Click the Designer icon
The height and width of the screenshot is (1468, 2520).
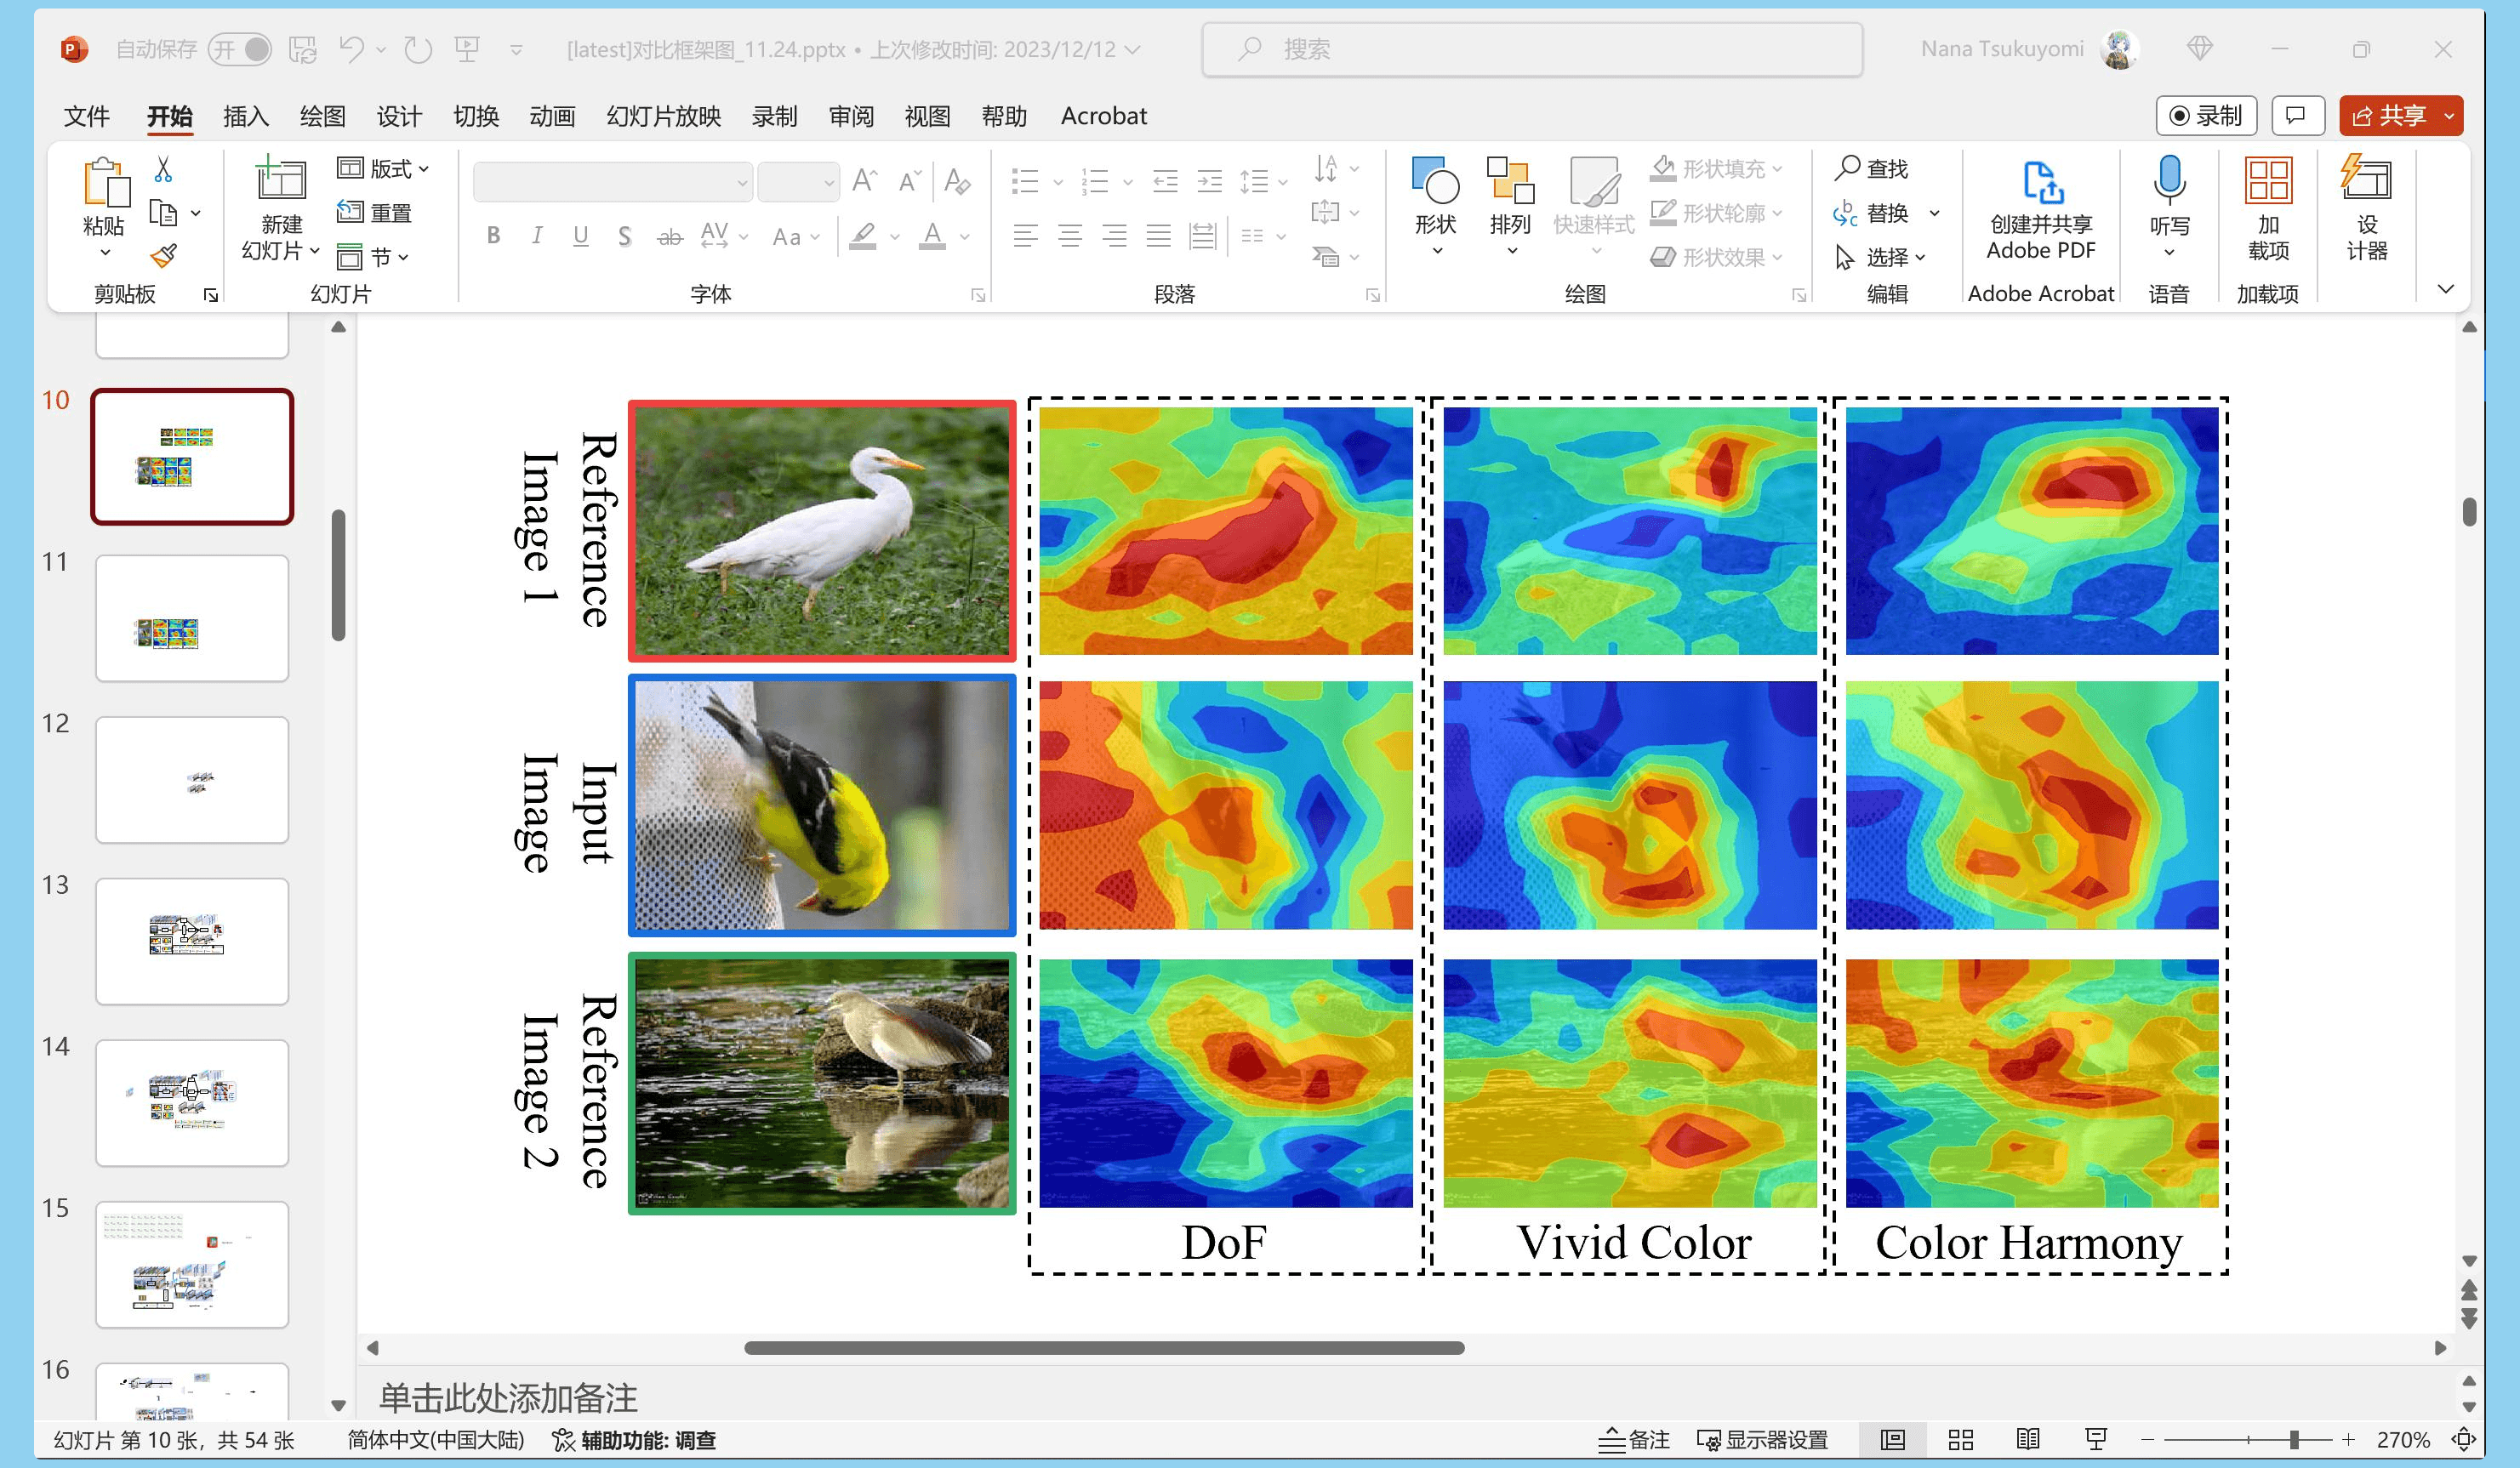pyautogui.click(x=2366, y=181)
